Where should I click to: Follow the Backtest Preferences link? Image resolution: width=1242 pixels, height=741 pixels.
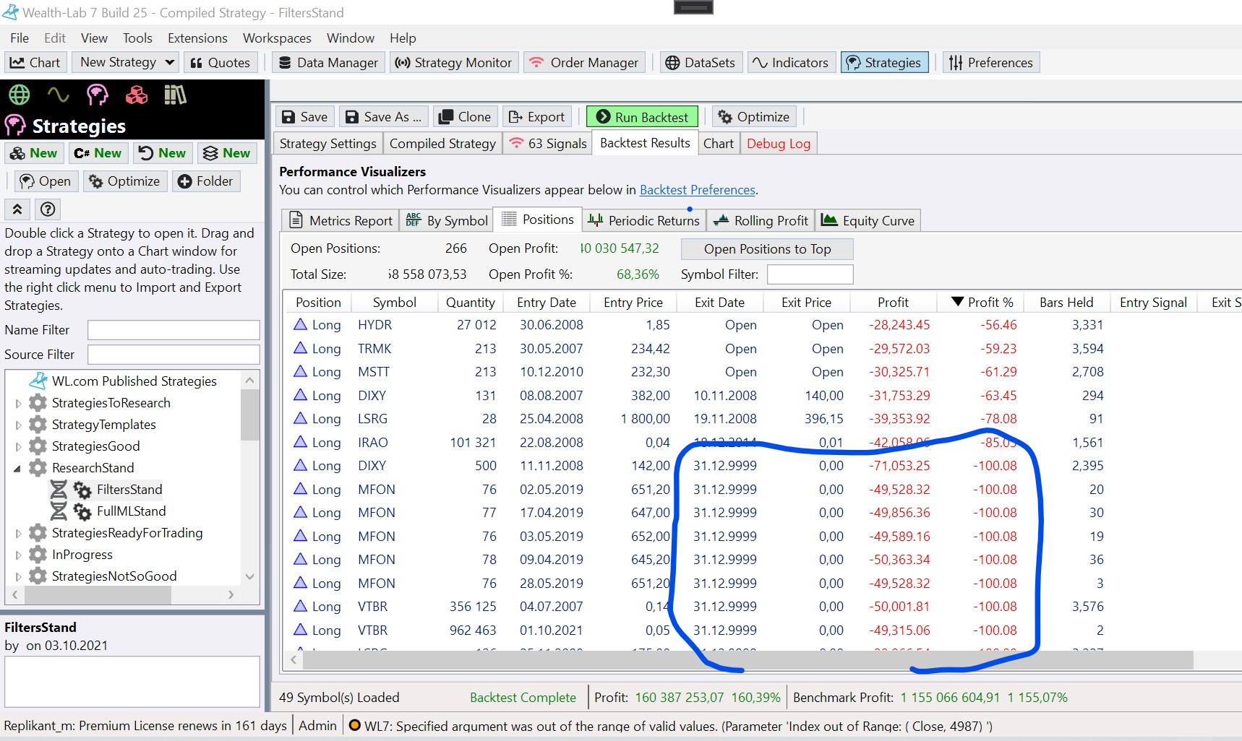[x=697, y=190]
